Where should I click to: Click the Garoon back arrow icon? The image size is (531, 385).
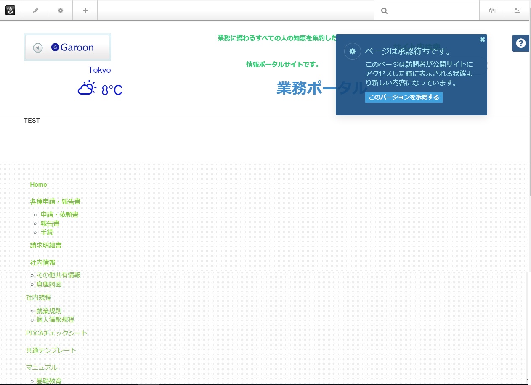pyautogui.click(x=38, y=47)
